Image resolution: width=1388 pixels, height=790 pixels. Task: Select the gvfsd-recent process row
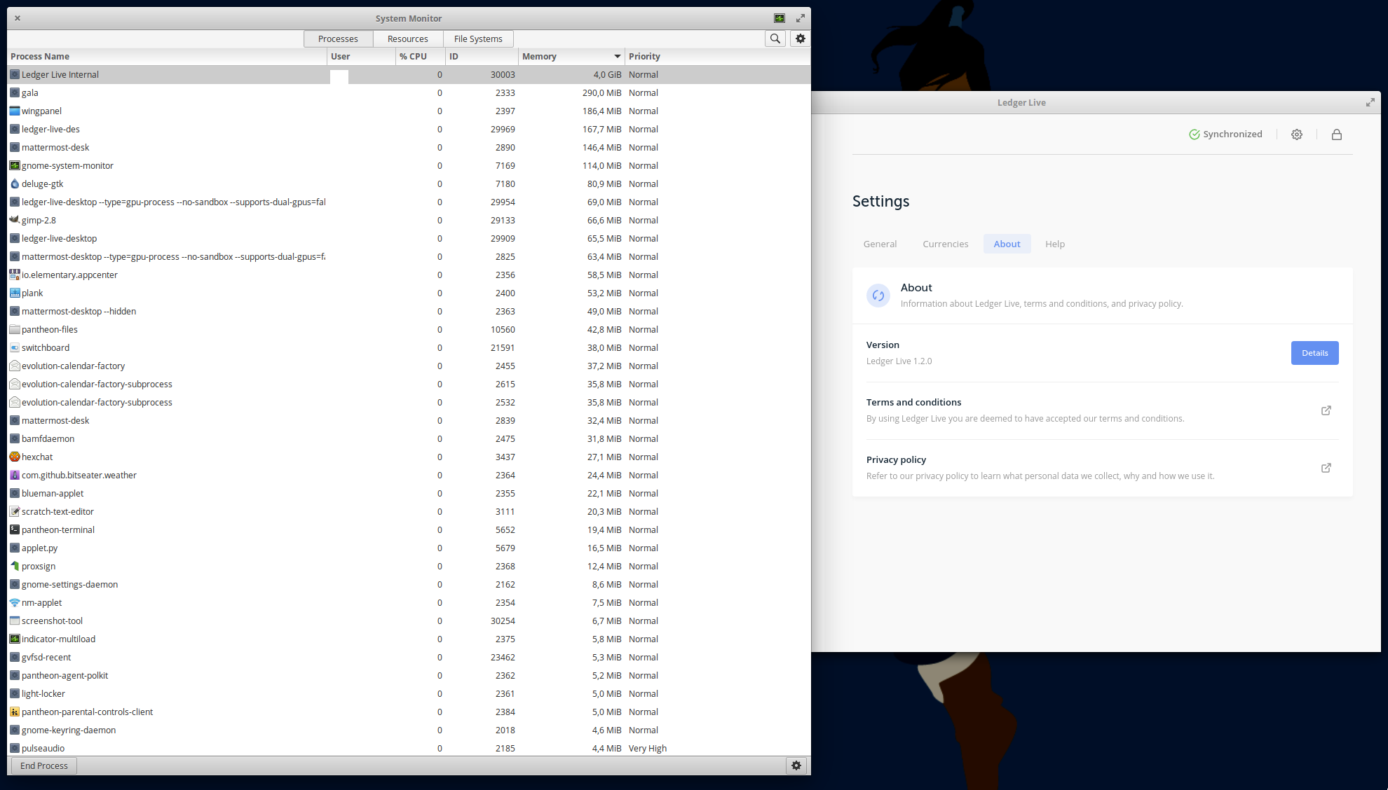409,657
